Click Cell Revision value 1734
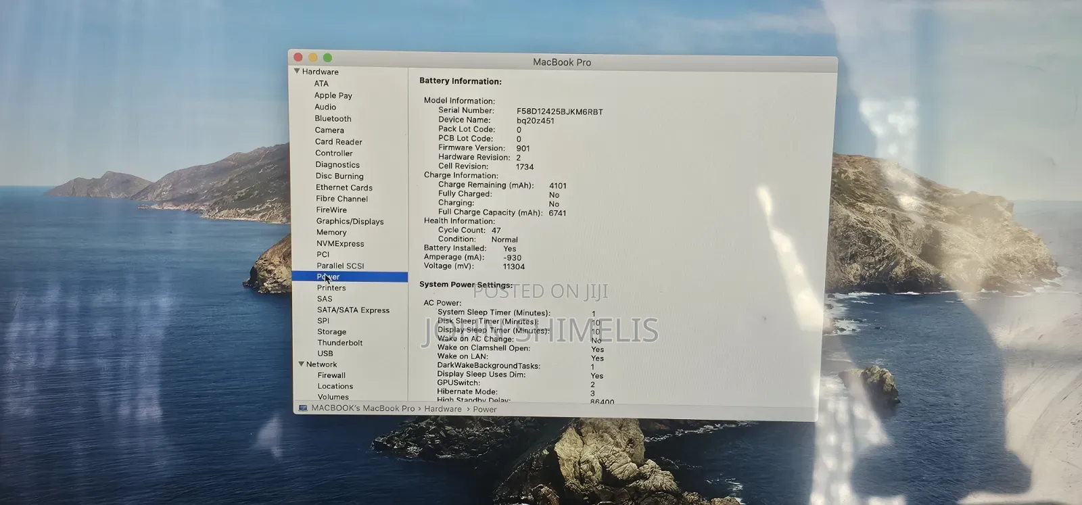The width and height of the screenshot is (1082, 505). point(525,167)
